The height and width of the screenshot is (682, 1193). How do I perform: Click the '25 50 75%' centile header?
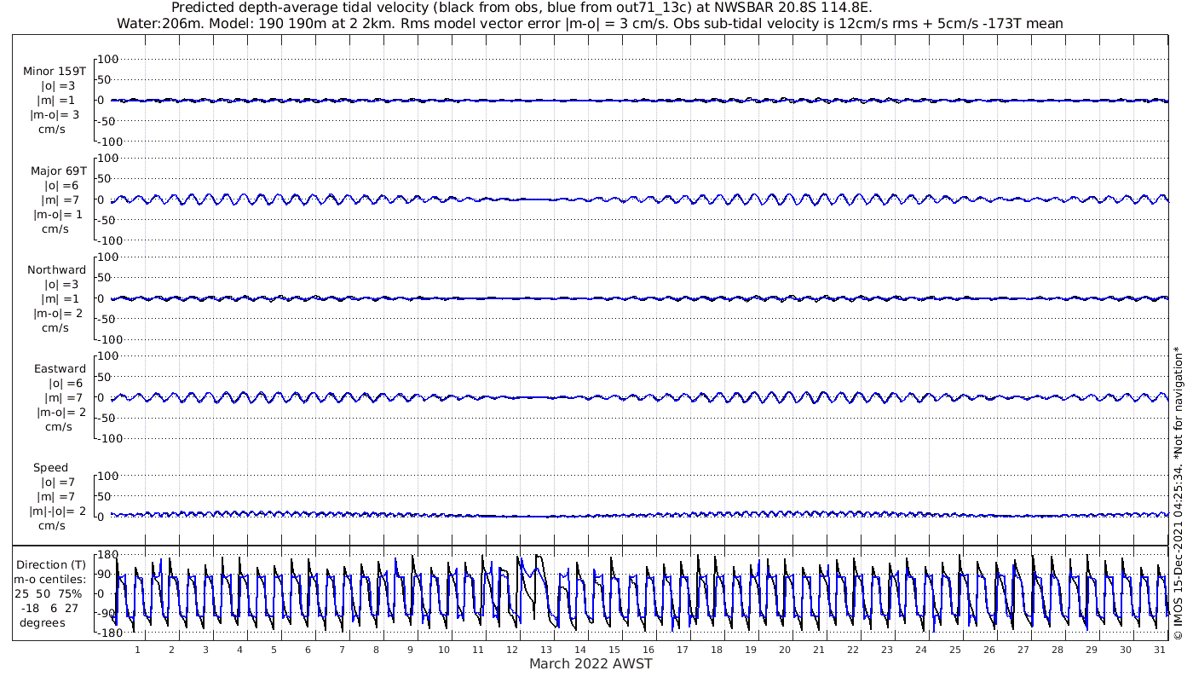pos(48,593)
